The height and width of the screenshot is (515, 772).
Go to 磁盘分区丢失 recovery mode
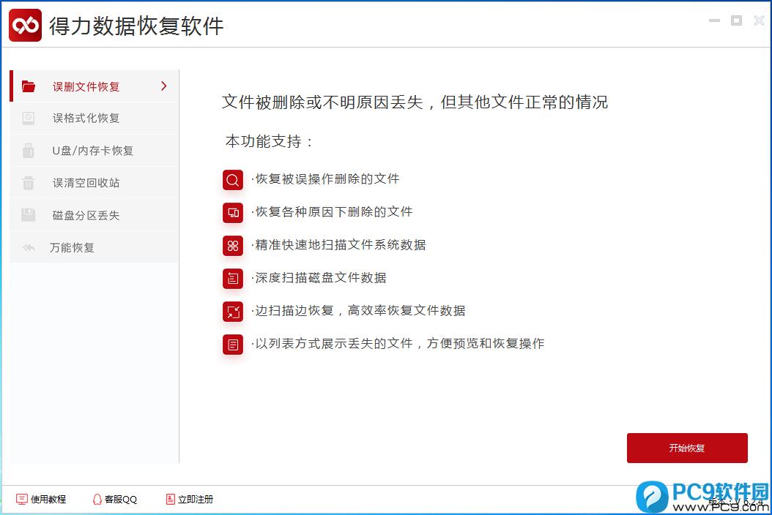pyautogui.click(x=94, y=215)
